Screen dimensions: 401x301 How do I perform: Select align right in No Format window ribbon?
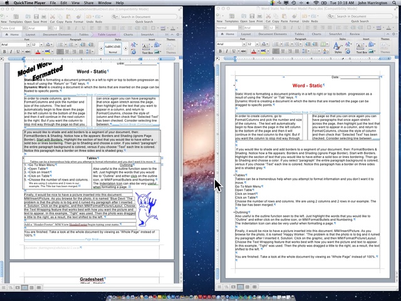tap(290, 51)
